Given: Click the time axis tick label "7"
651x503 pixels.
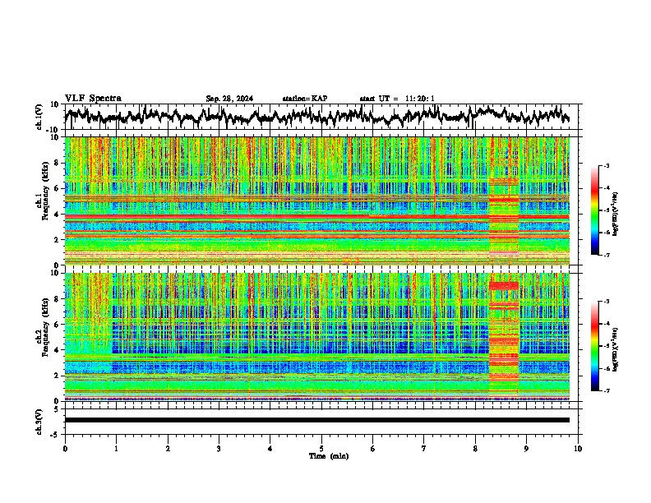Looking at the screenshot, I should coord(424,449).
